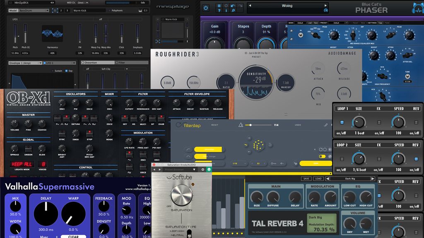Flip the yellow toggle switch in Filterstep

(x=322, y=156)
